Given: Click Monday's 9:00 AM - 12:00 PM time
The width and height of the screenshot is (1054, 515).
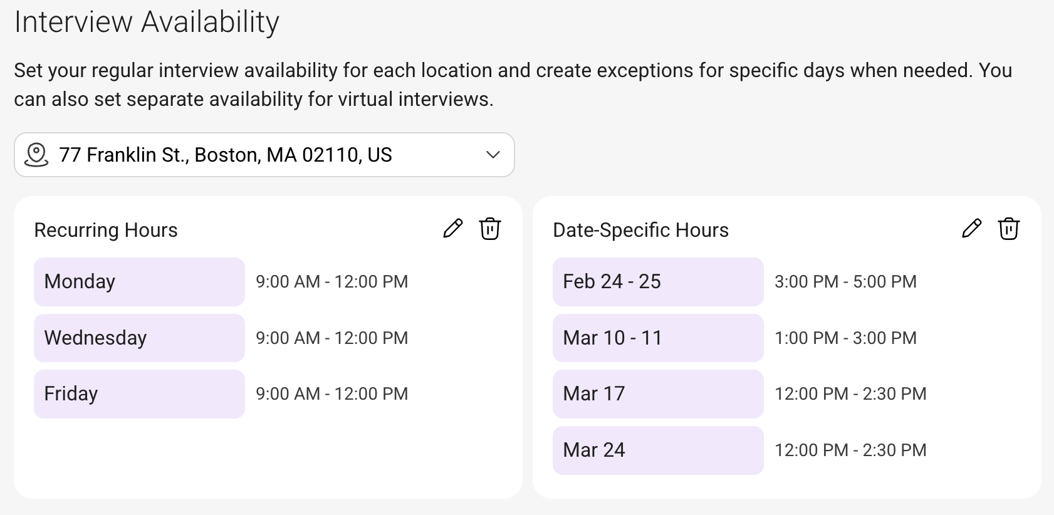Looking at the screenshot, I should 331,282.
